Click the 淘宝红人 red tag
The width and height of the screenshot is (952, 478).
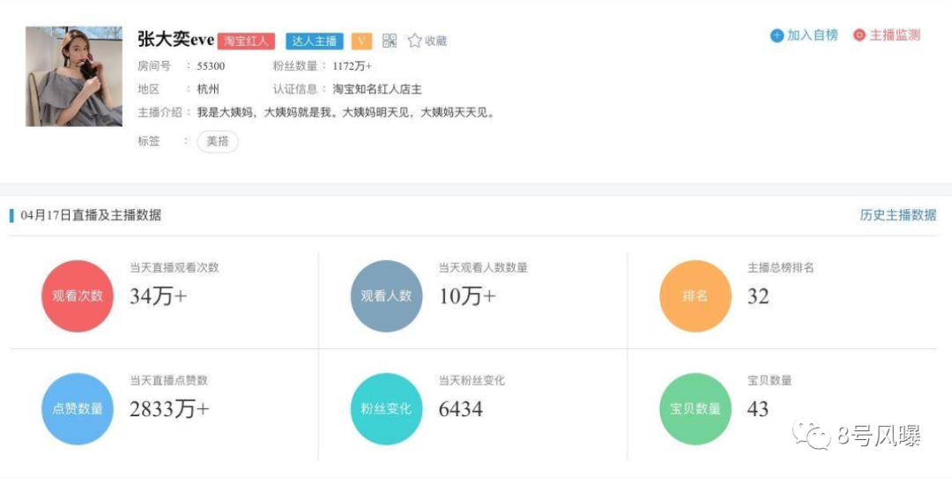(x=246, y=41)
